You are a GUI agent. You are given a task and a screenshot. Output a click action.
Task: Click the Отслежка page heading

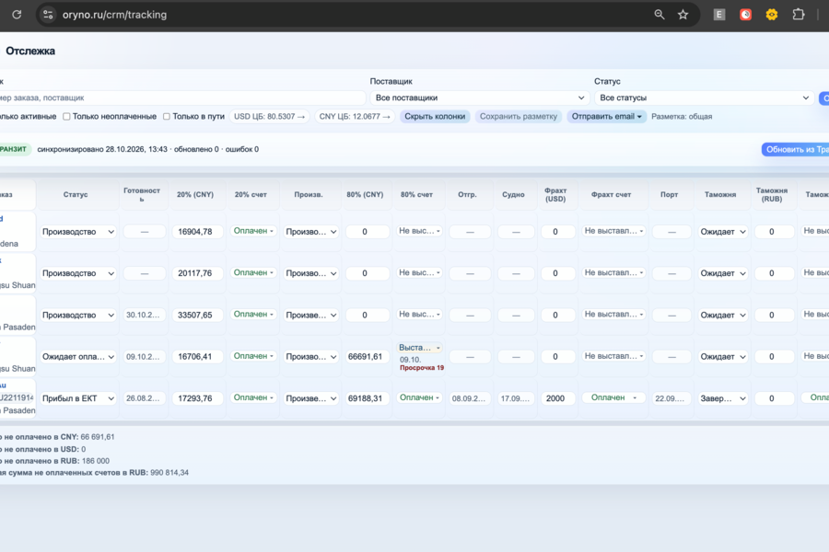[x=30, y=51]
